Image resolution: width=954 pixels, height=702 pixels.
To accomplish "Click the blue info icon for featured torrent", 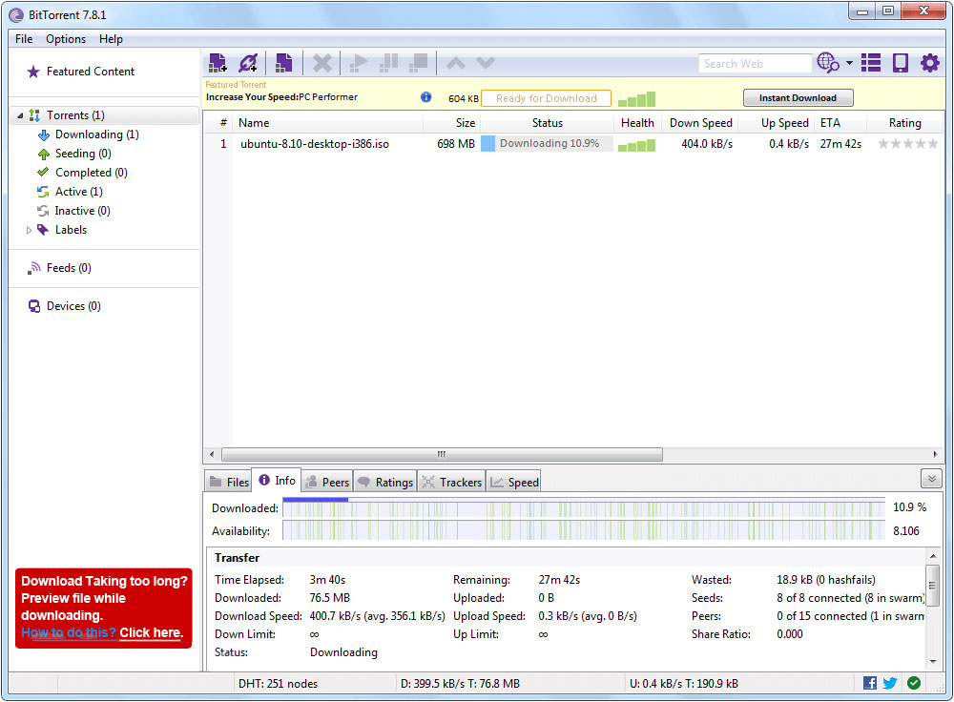I will pyautogui.click(x=425, y=97).
